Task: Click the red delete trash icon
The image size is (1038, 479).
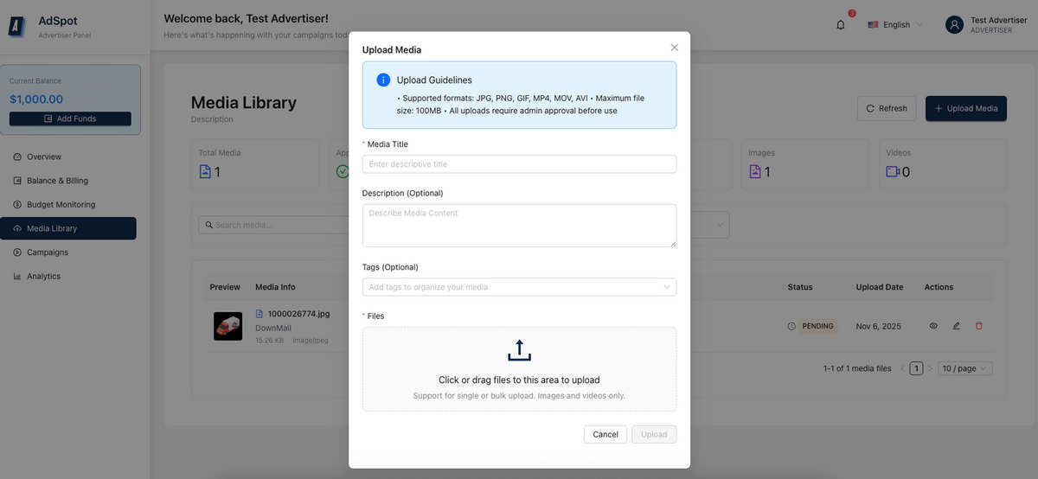Action: coord(979,326)
